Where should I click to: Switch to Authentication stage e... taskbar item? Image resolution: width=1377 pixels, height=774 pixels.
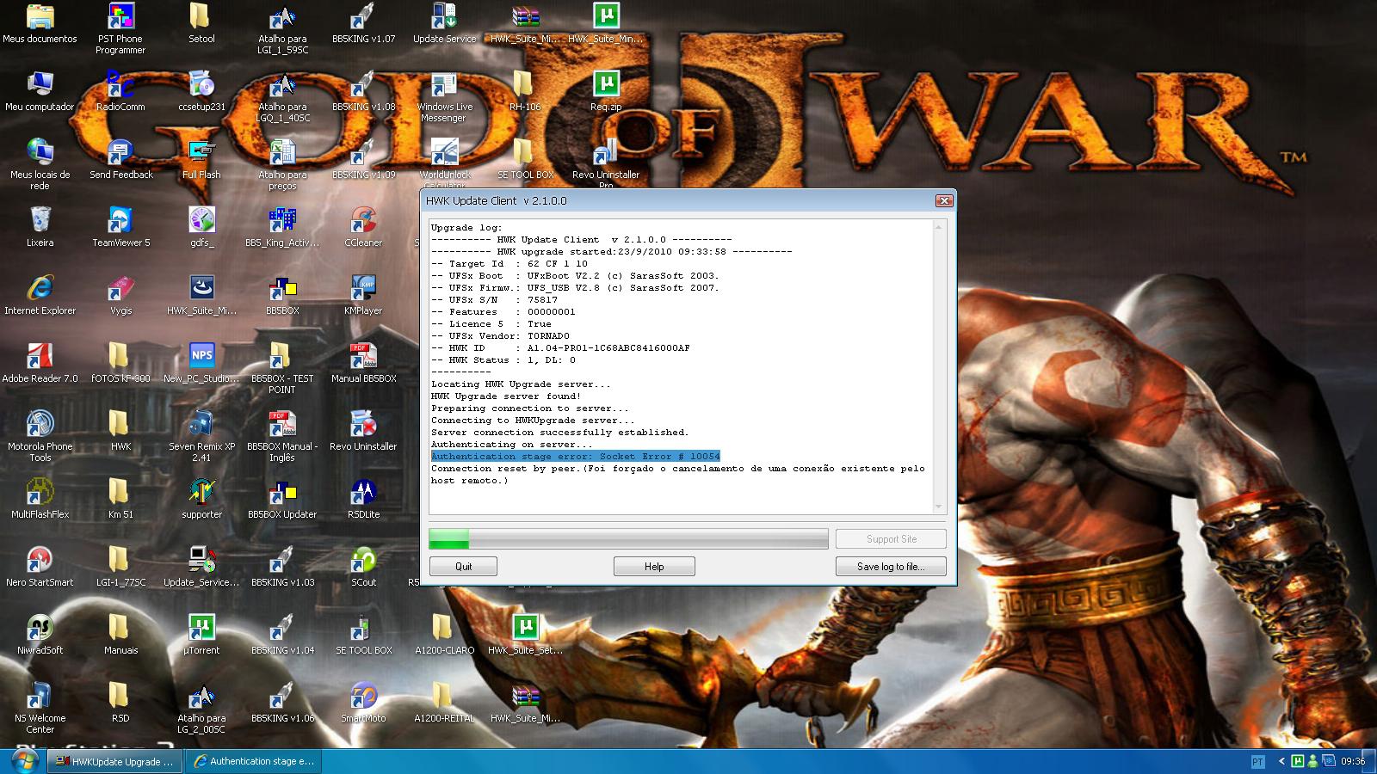tap(255, 761)
